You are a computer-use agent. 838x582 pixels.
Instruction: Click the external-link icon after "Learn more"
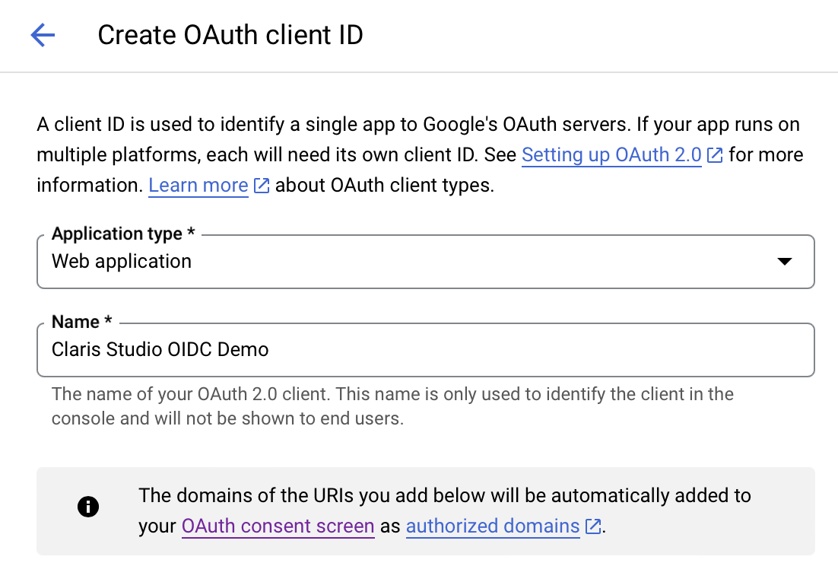pyautogui.click(x=261, y=185)
